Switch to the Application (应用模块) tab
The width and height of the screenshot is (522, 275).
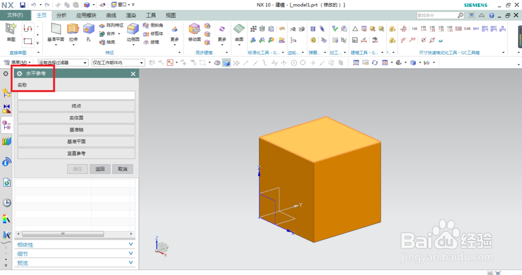(x=86, y=15)
